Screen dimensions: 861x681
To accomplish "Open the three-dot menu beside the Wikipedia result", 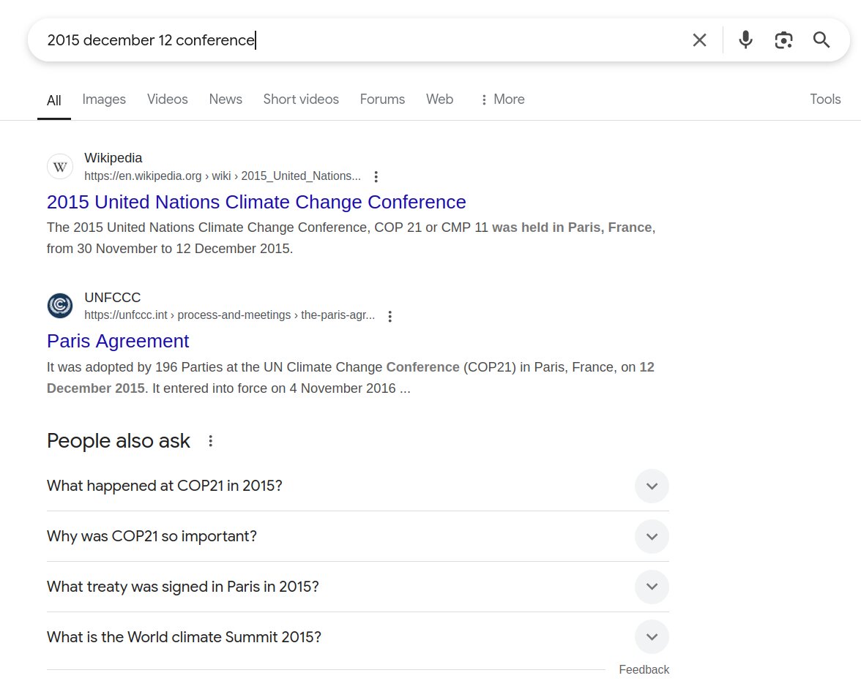I will pos(376,176).
